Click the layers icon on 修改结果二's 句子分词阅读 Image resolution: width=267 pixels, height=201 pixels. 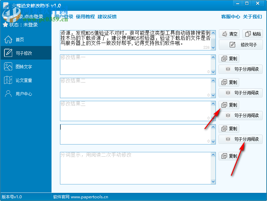[x=228, y=93]
